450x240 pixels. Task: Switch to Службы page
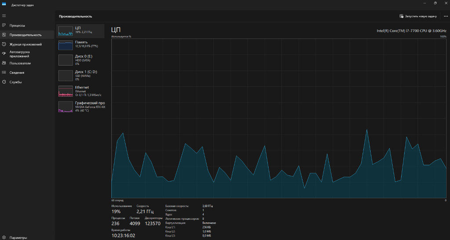(15, 82)
